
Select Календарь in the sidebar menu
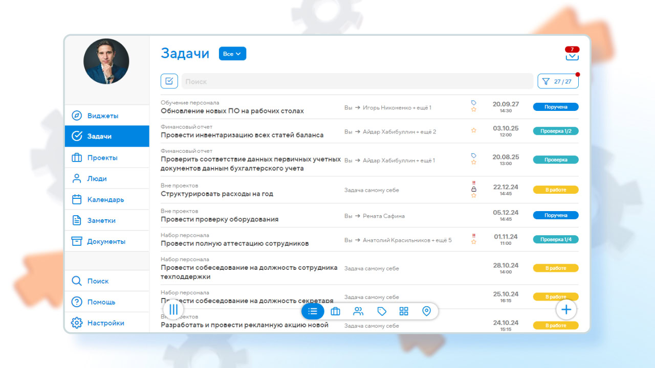(x=102, y=199)
